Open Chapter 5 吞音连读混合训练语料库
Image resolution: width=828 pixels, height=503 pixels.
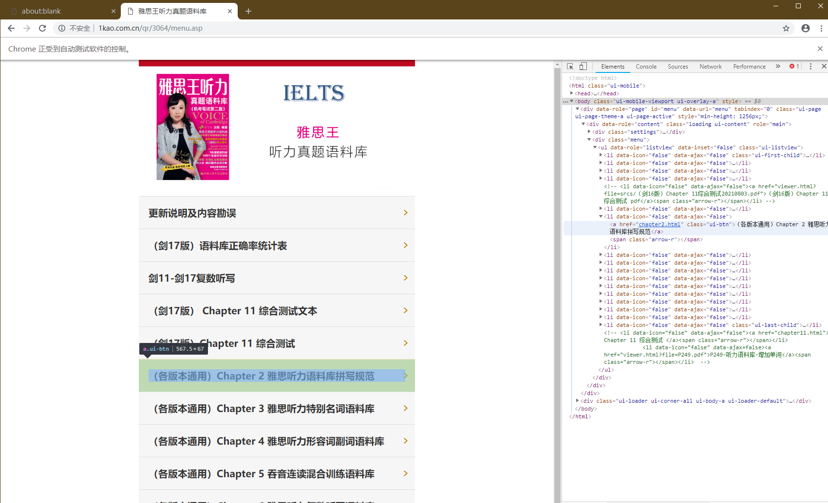click(277, 474)
